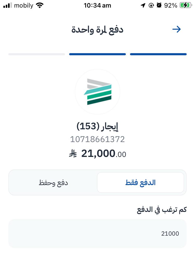Image resolution: width=195 pixels, height=257 pixels.
Task: Tap the biller name إيجار (153)
Action: [x=97, y=126]
